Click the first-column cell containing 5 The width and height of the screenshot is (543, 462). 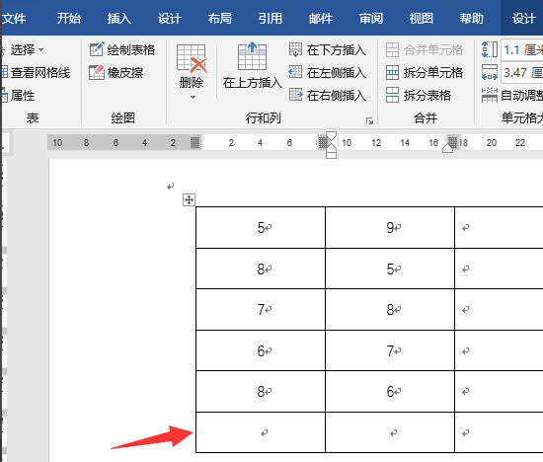[261, 227]
